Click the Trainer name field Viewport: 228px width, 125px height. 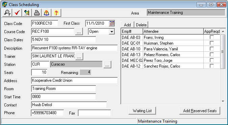53,56
